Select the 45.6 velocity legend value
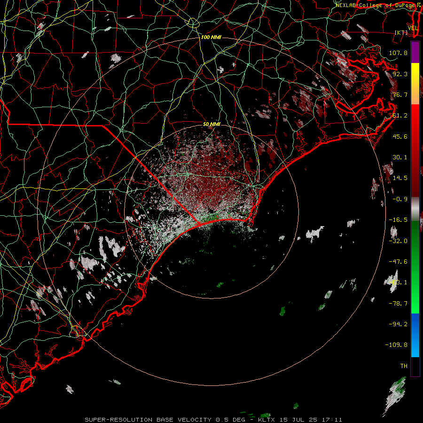Image resolution: width=423 pixels, height=423 pixels. tap(400, 136)
